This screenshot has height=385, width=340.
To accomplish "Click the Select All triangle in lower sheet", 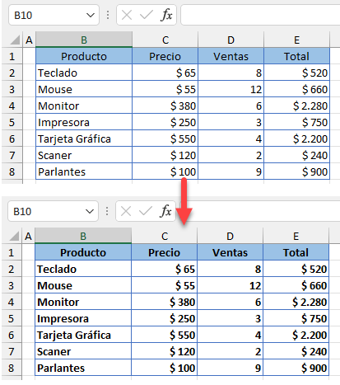I will point(14,237).
